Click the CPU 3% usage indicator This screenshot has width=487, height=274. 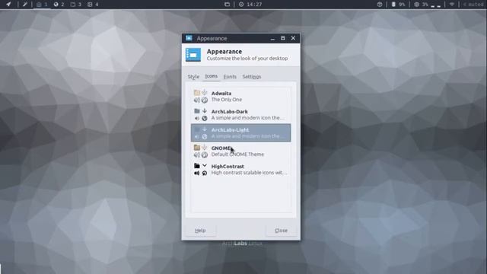(x=428, y=5)
